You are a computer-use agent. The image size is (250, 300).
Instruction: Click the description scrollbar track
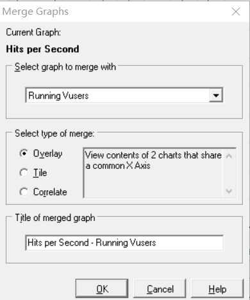pyautogui.click(x=229, y=173)
